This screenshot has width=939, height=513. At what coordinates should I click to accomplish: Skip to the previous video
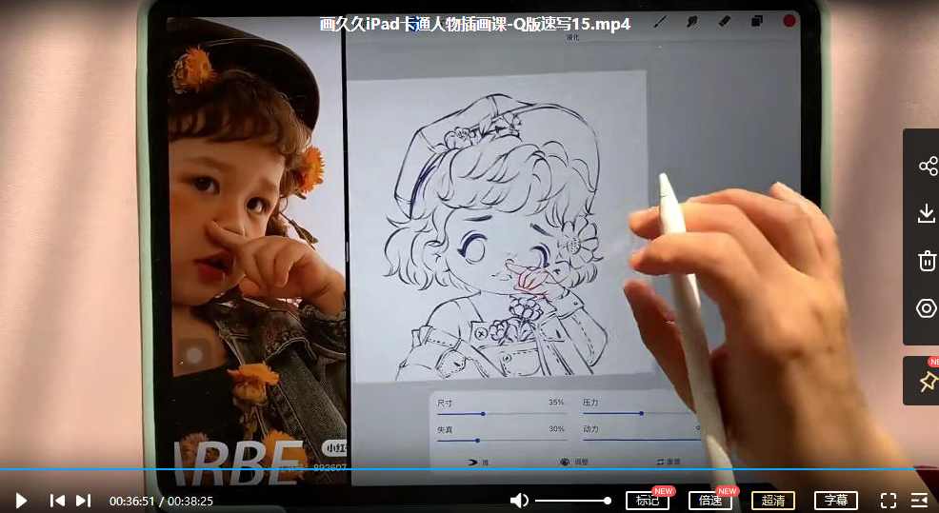57,501
